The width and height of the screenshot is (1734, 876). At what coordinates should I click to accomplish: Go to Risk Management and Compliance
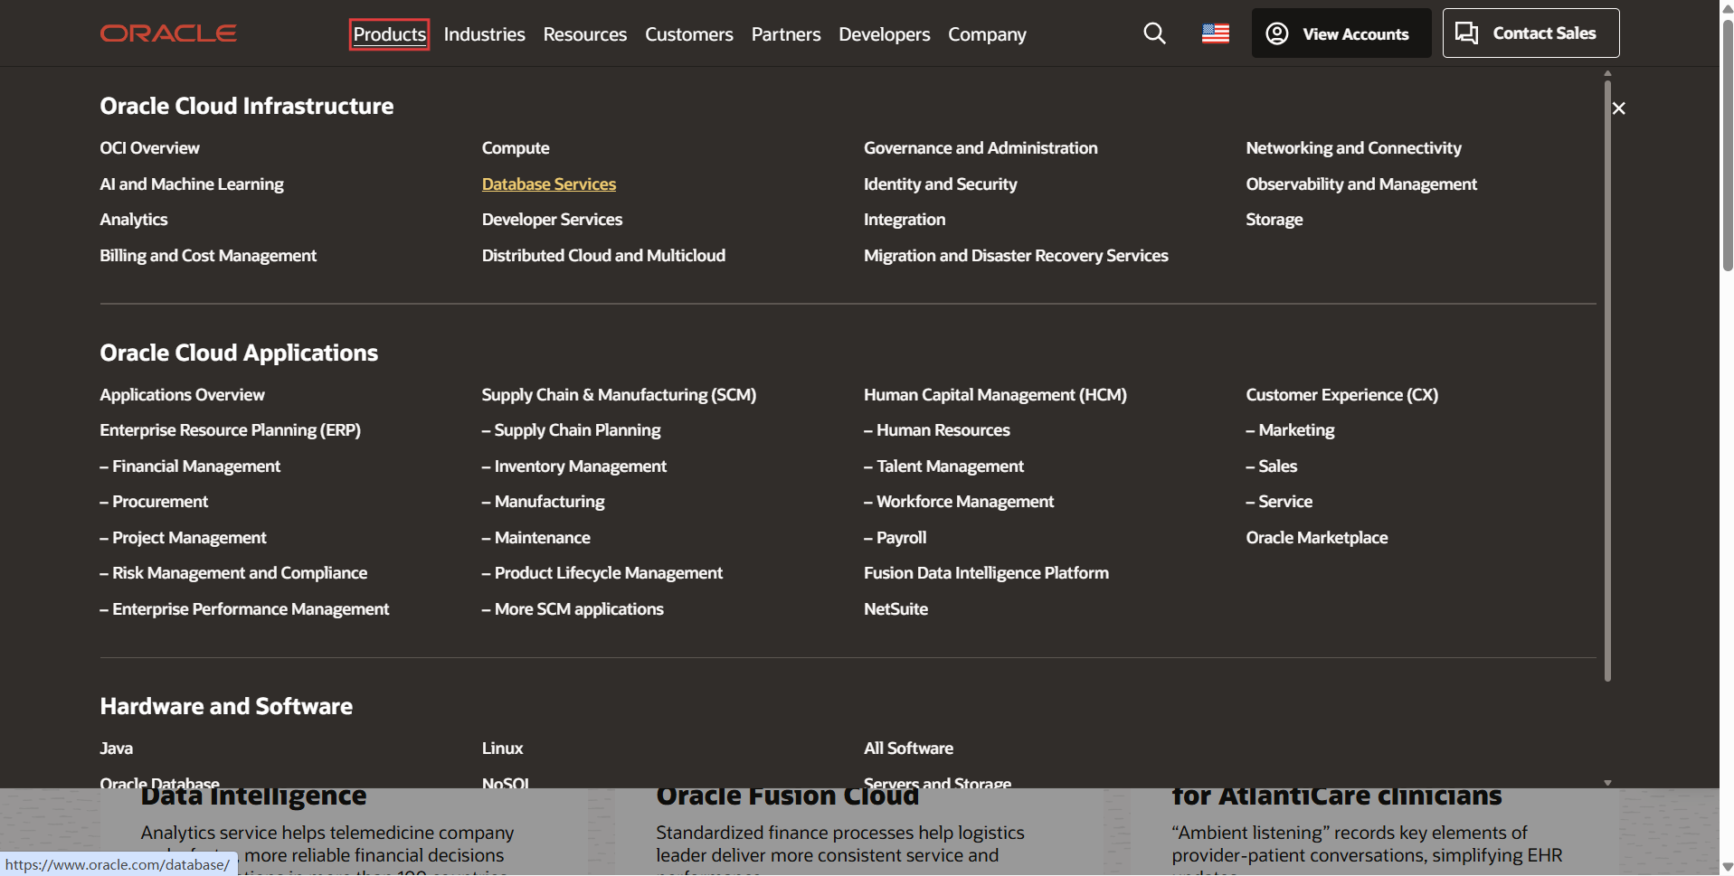click(x=233, y=573)
